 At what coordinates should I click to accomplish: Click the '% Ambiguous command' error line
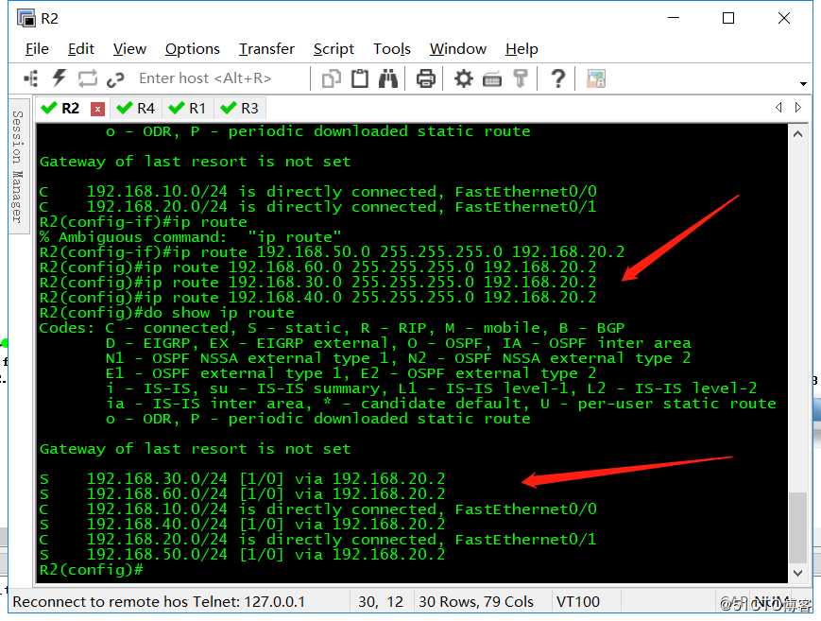point(190,237)
